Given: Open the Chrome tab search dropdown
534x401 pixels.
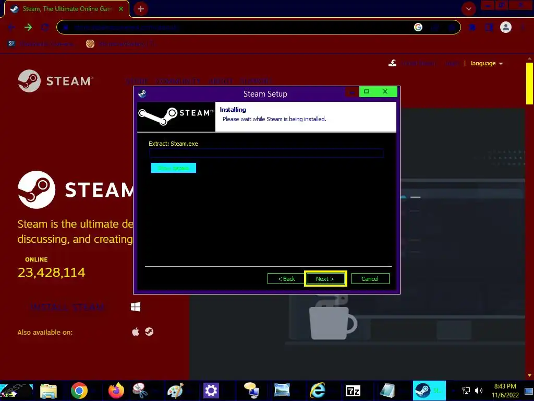Looking at the screenshot, I should click(x=469, y=9).
